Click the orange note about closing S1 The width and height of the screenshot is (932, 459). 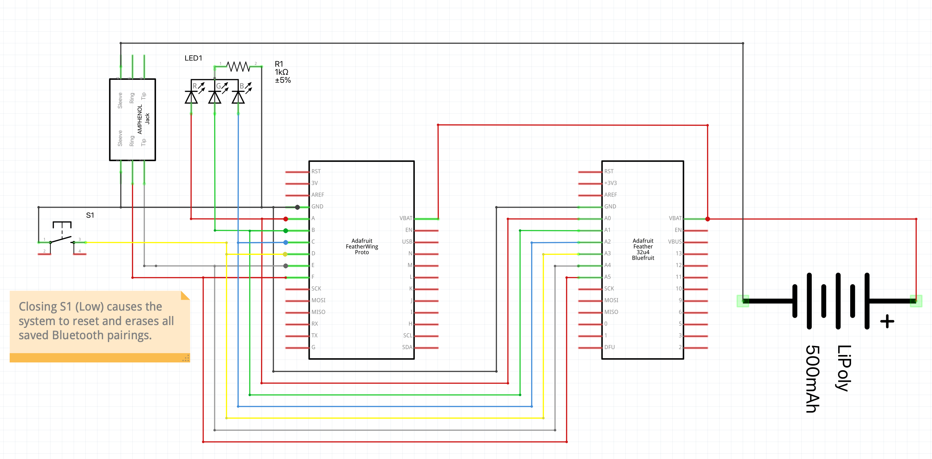pos(100,326)
